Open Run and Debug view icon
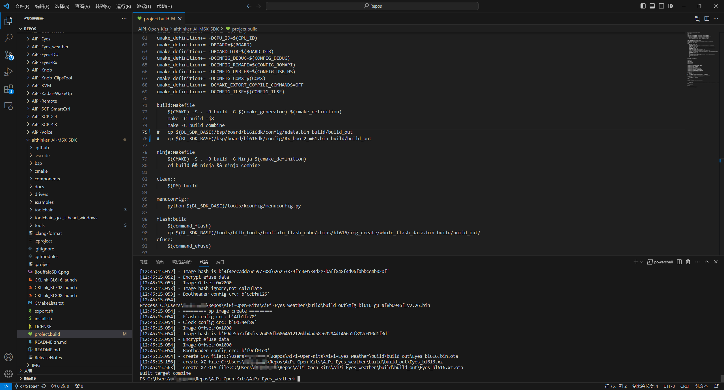 (8, 72)
